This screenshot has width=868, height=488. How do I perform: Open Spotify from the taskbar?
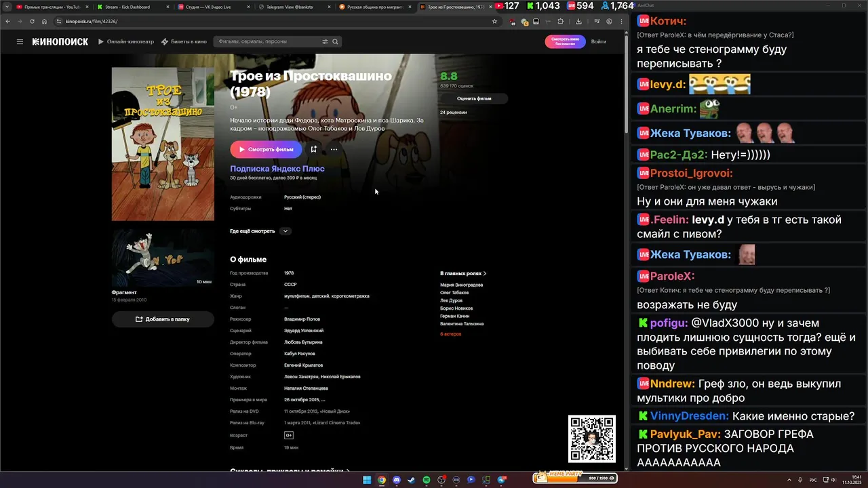click(x=427, y=480)
